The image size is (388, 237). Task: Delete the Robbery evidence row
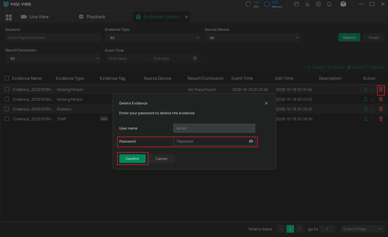click(x=381, y=109)
